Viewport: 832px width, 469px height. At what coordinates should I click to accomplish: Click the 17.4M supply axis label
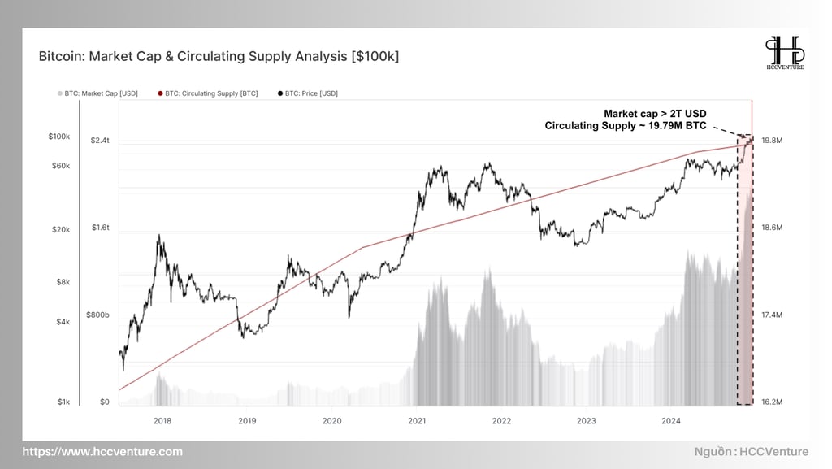772,315
